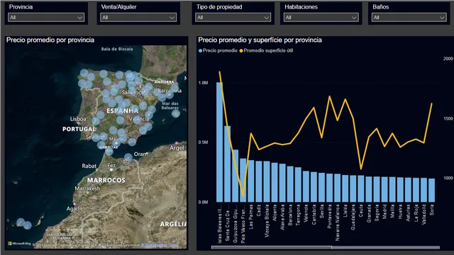Click the PORTUGAL country label
This screenshot has width=454, height=255.
point(79,129)
